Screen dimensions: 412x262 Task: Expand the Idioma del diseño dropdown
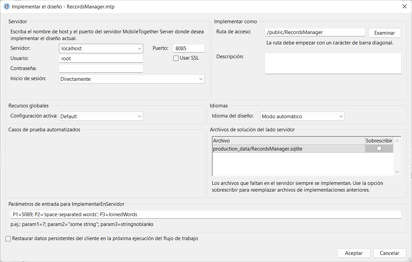click(x=302, y=116)
